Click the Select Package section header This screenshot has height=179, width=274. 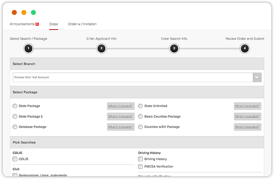(137, 92)
